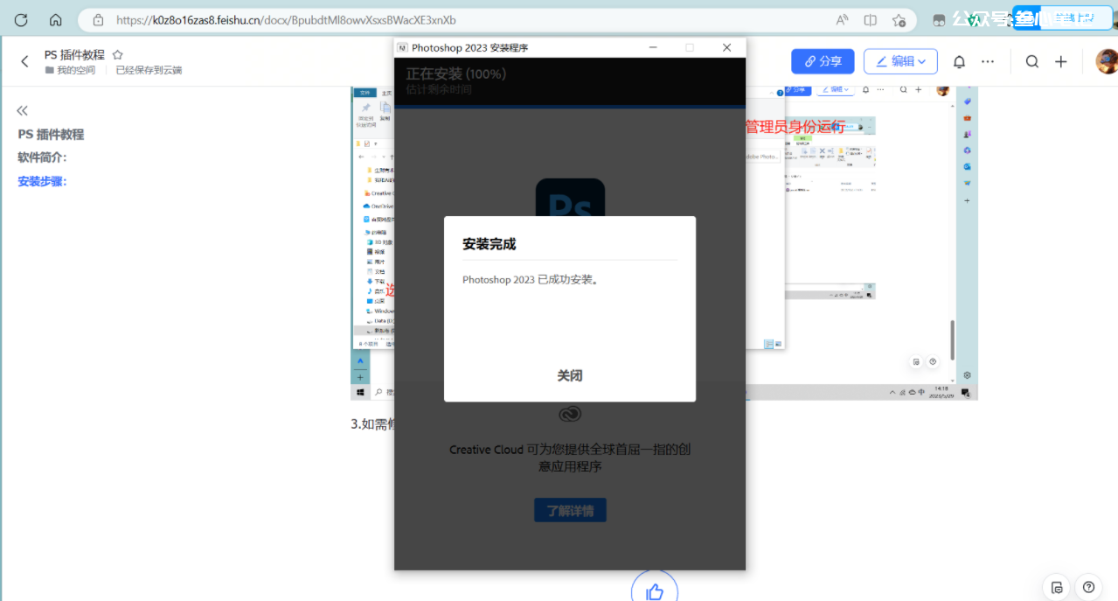Go back with the left arrow
1118x601 pixels.
tap(24, 61)
